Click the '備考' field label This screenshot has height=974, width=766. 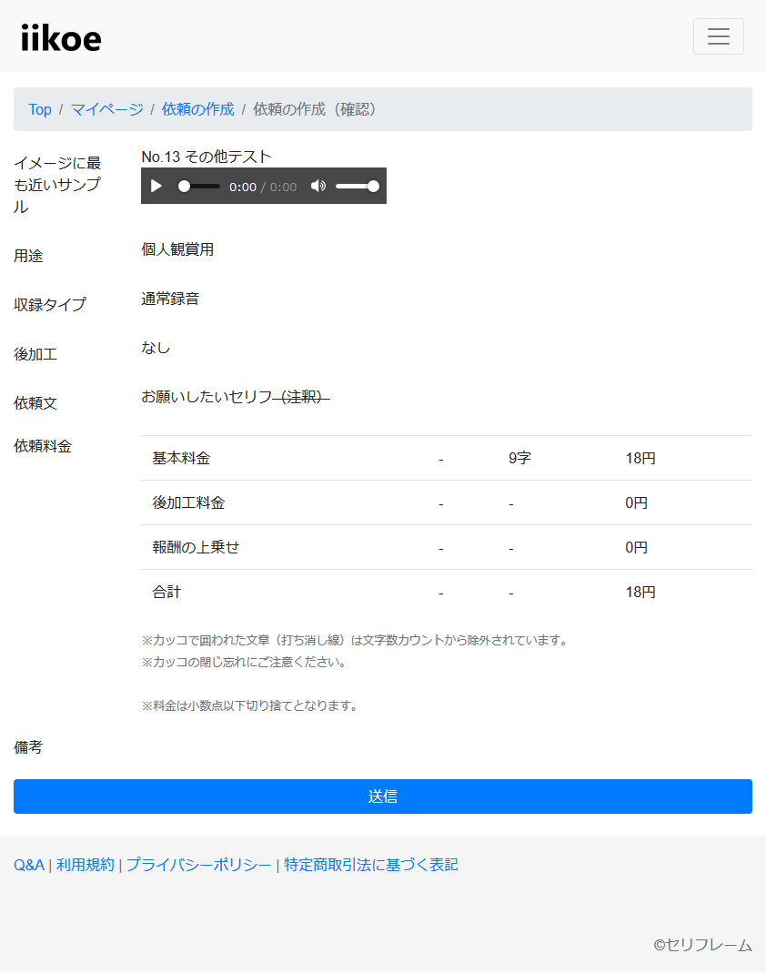pyautogui.click(x=28, y=747)
